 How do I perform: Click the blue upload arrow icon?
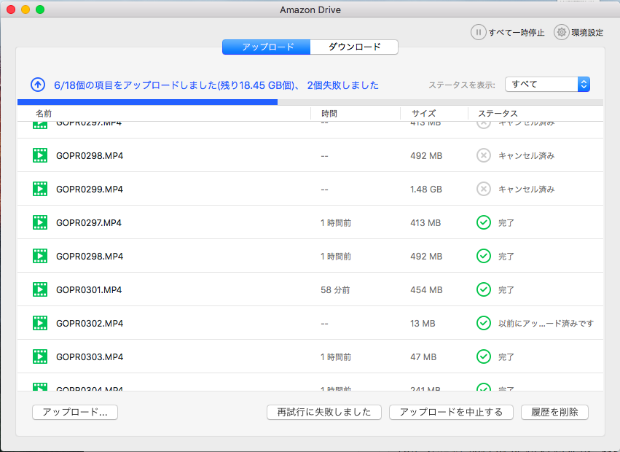38,85
